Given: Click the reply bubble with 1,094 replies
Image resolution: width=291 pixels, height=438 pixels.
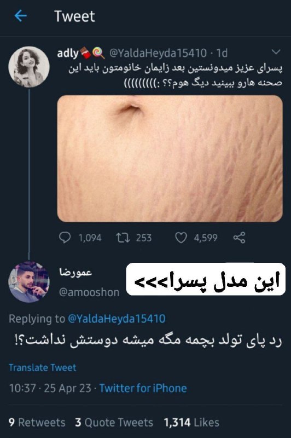Looking at the screenshot, I should coord(65,238).
